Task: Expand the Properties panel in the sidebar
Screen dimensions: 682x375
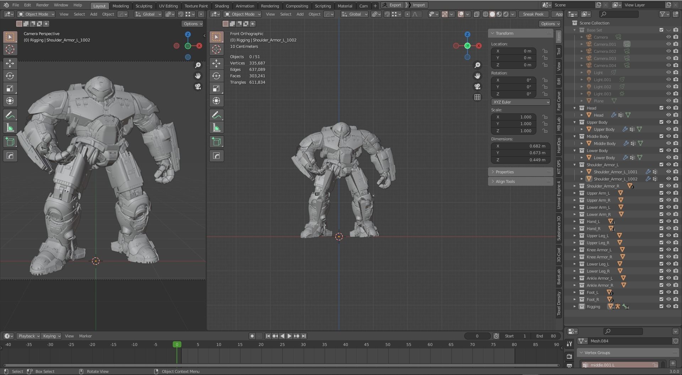Action: click(520, 172)
